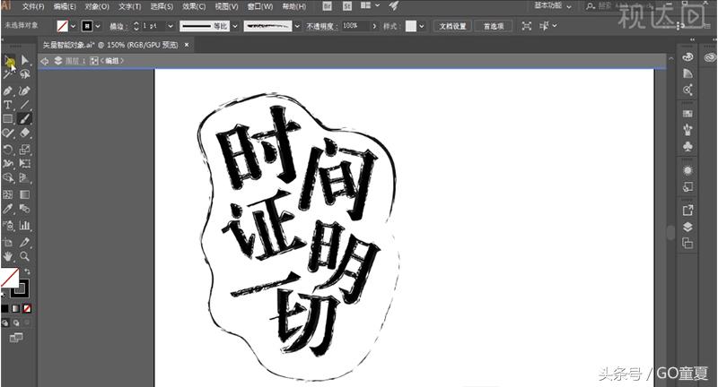Image resolution: width=718 pixels, height=387 pixels.
Task: Select the Pen tool
Action: tap(8, 90)
